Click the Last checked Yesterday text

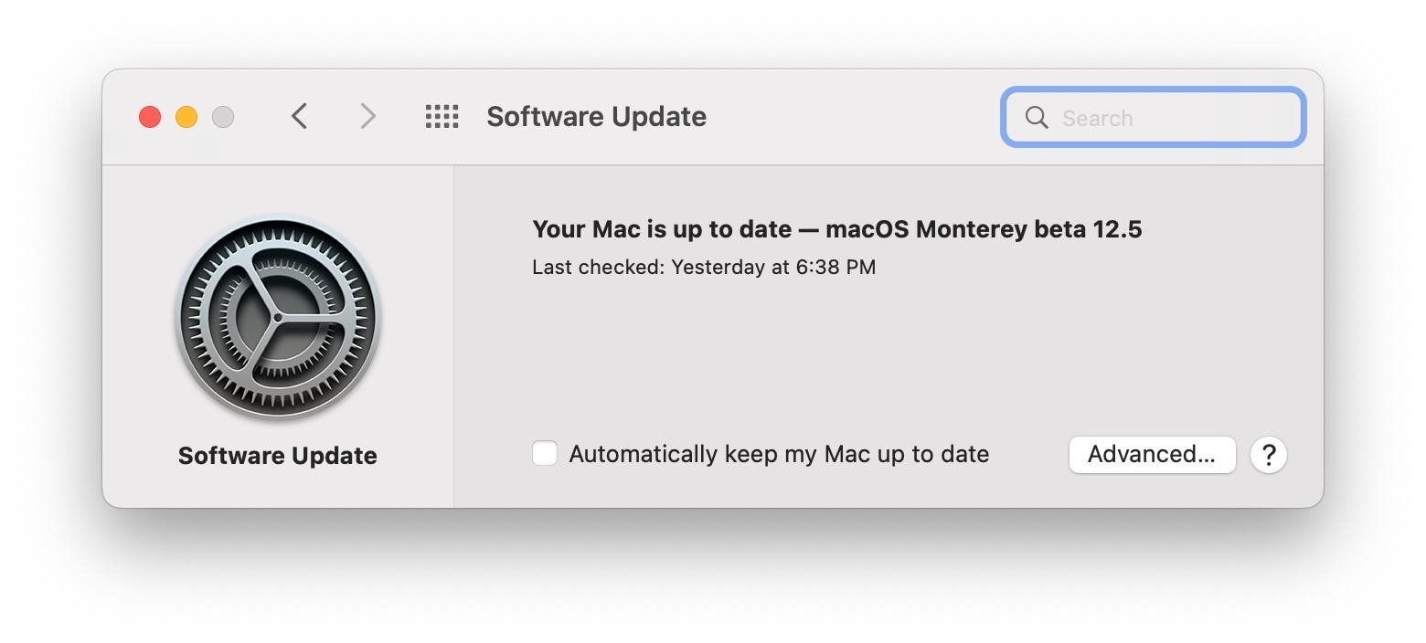click(704, 267)
